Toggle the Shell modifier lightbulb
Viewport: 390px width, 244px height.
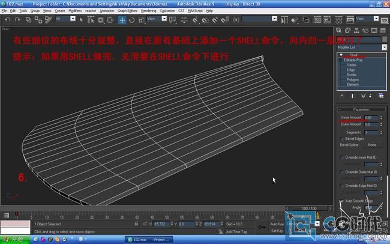click(x=341, y=55)
